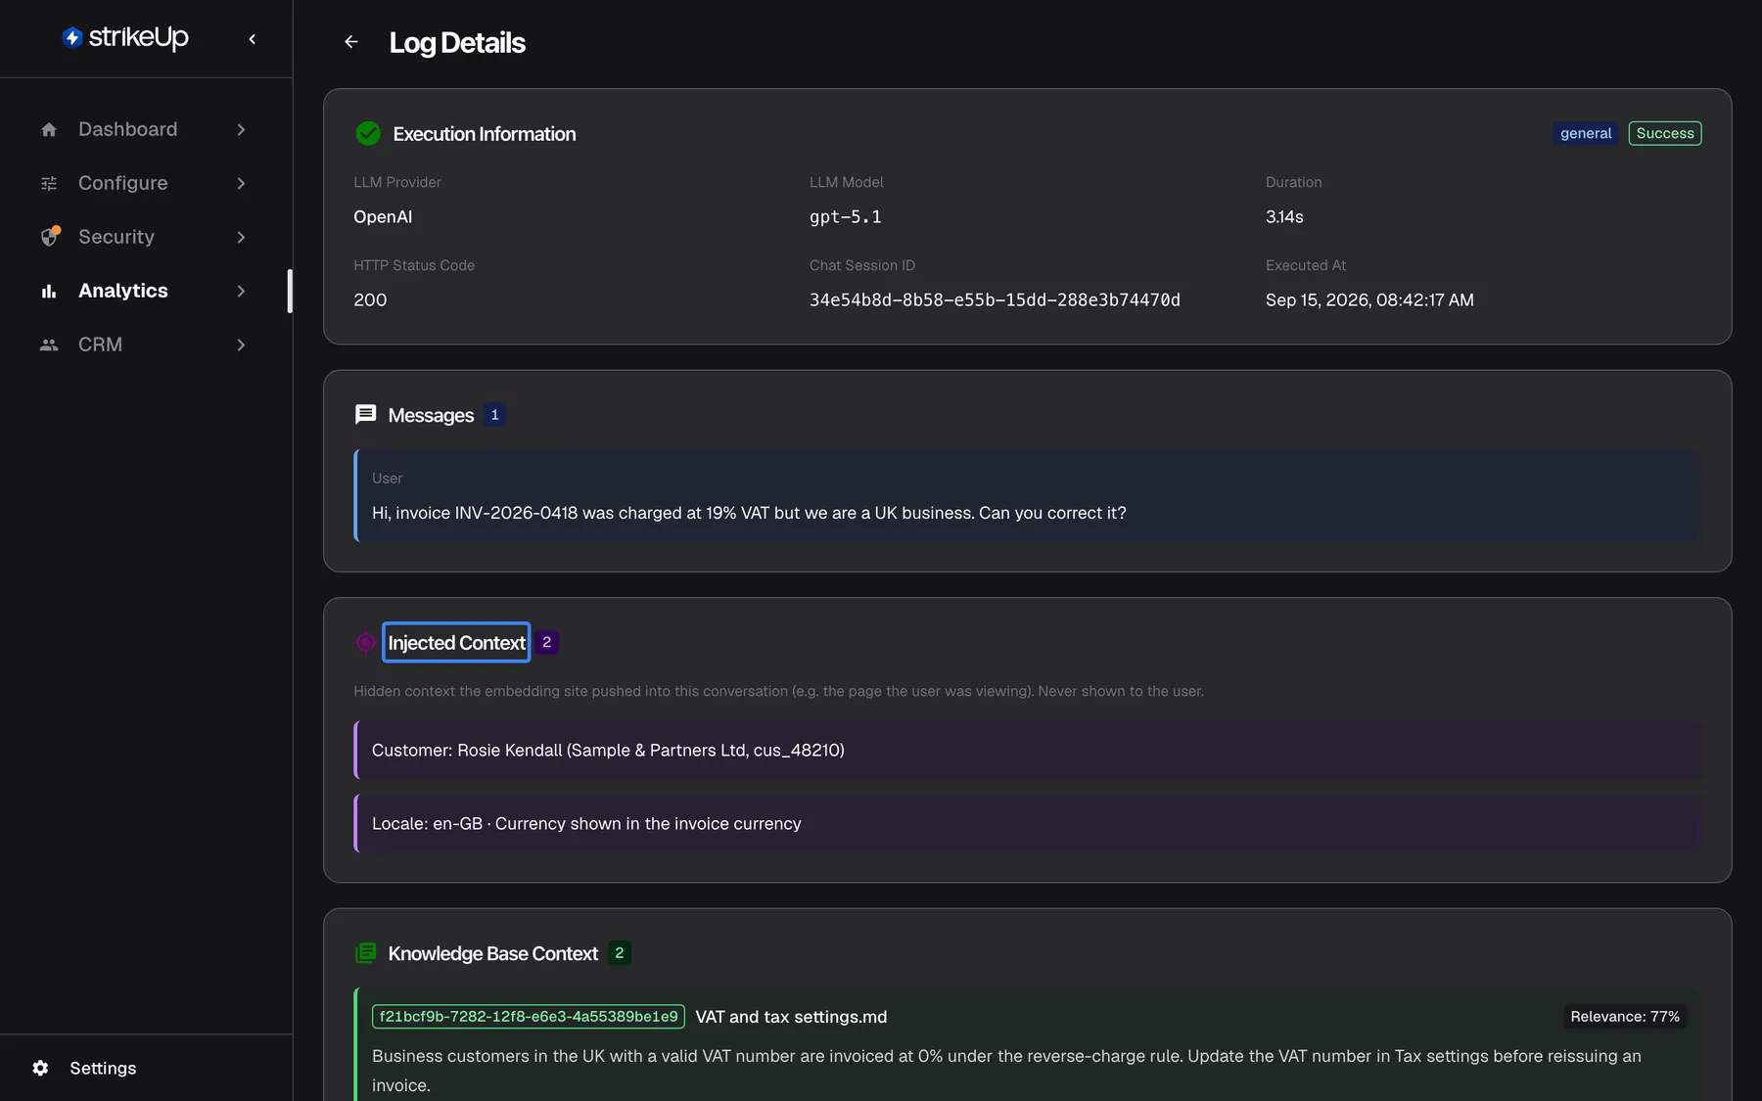Expand the CRM menu chevron
1762x1101 pixels.
241,344
